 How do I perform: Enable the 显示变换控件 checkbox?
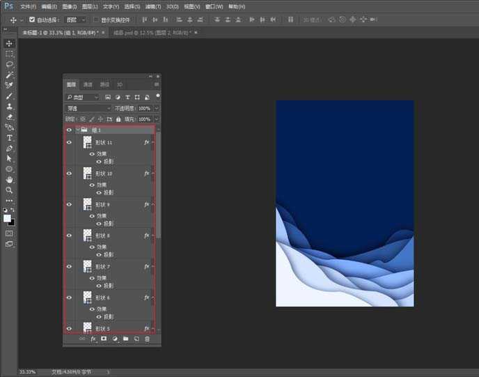pos(96,20)
